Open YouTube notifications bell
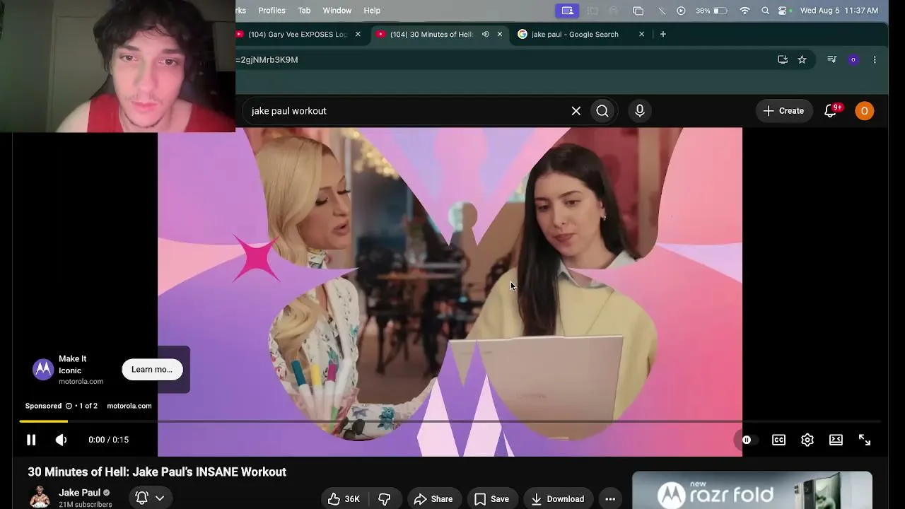Viewport: 905px width, 509px height. click(x=831, y=111)
